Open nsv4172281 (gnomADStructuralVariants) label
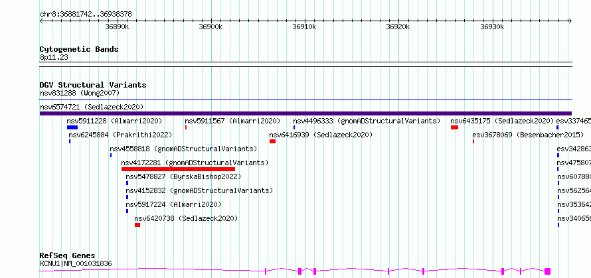This screenshot has width=591, height=278. [x=195, y=163]
